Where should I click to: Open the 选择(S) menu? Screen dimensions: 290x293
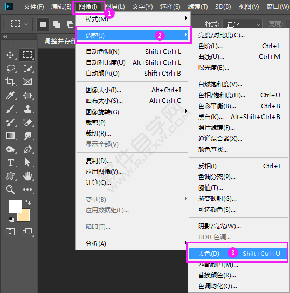point(170,7)
